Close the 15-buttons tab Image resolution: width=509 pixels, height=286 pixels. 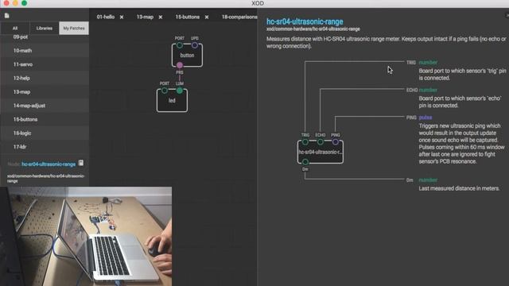point(207,17)
